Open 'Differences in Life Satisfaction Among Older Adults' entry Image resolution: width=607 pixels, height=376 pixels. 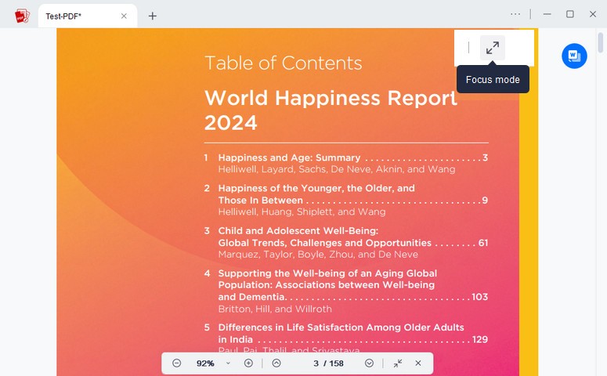pos(341,327)
